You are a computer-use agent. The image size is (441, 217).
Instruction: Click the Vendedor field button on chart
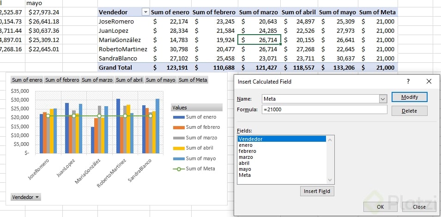coord(25,197)
